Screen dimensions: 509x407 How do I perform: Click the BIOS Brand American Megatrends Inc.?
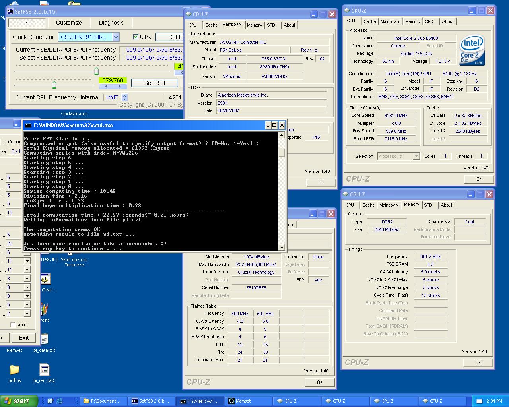(272, 95)
